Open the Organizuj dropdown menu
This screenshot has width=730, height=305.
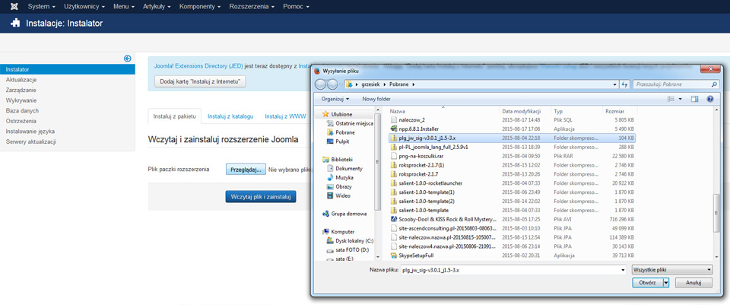[x=335, y=99]
